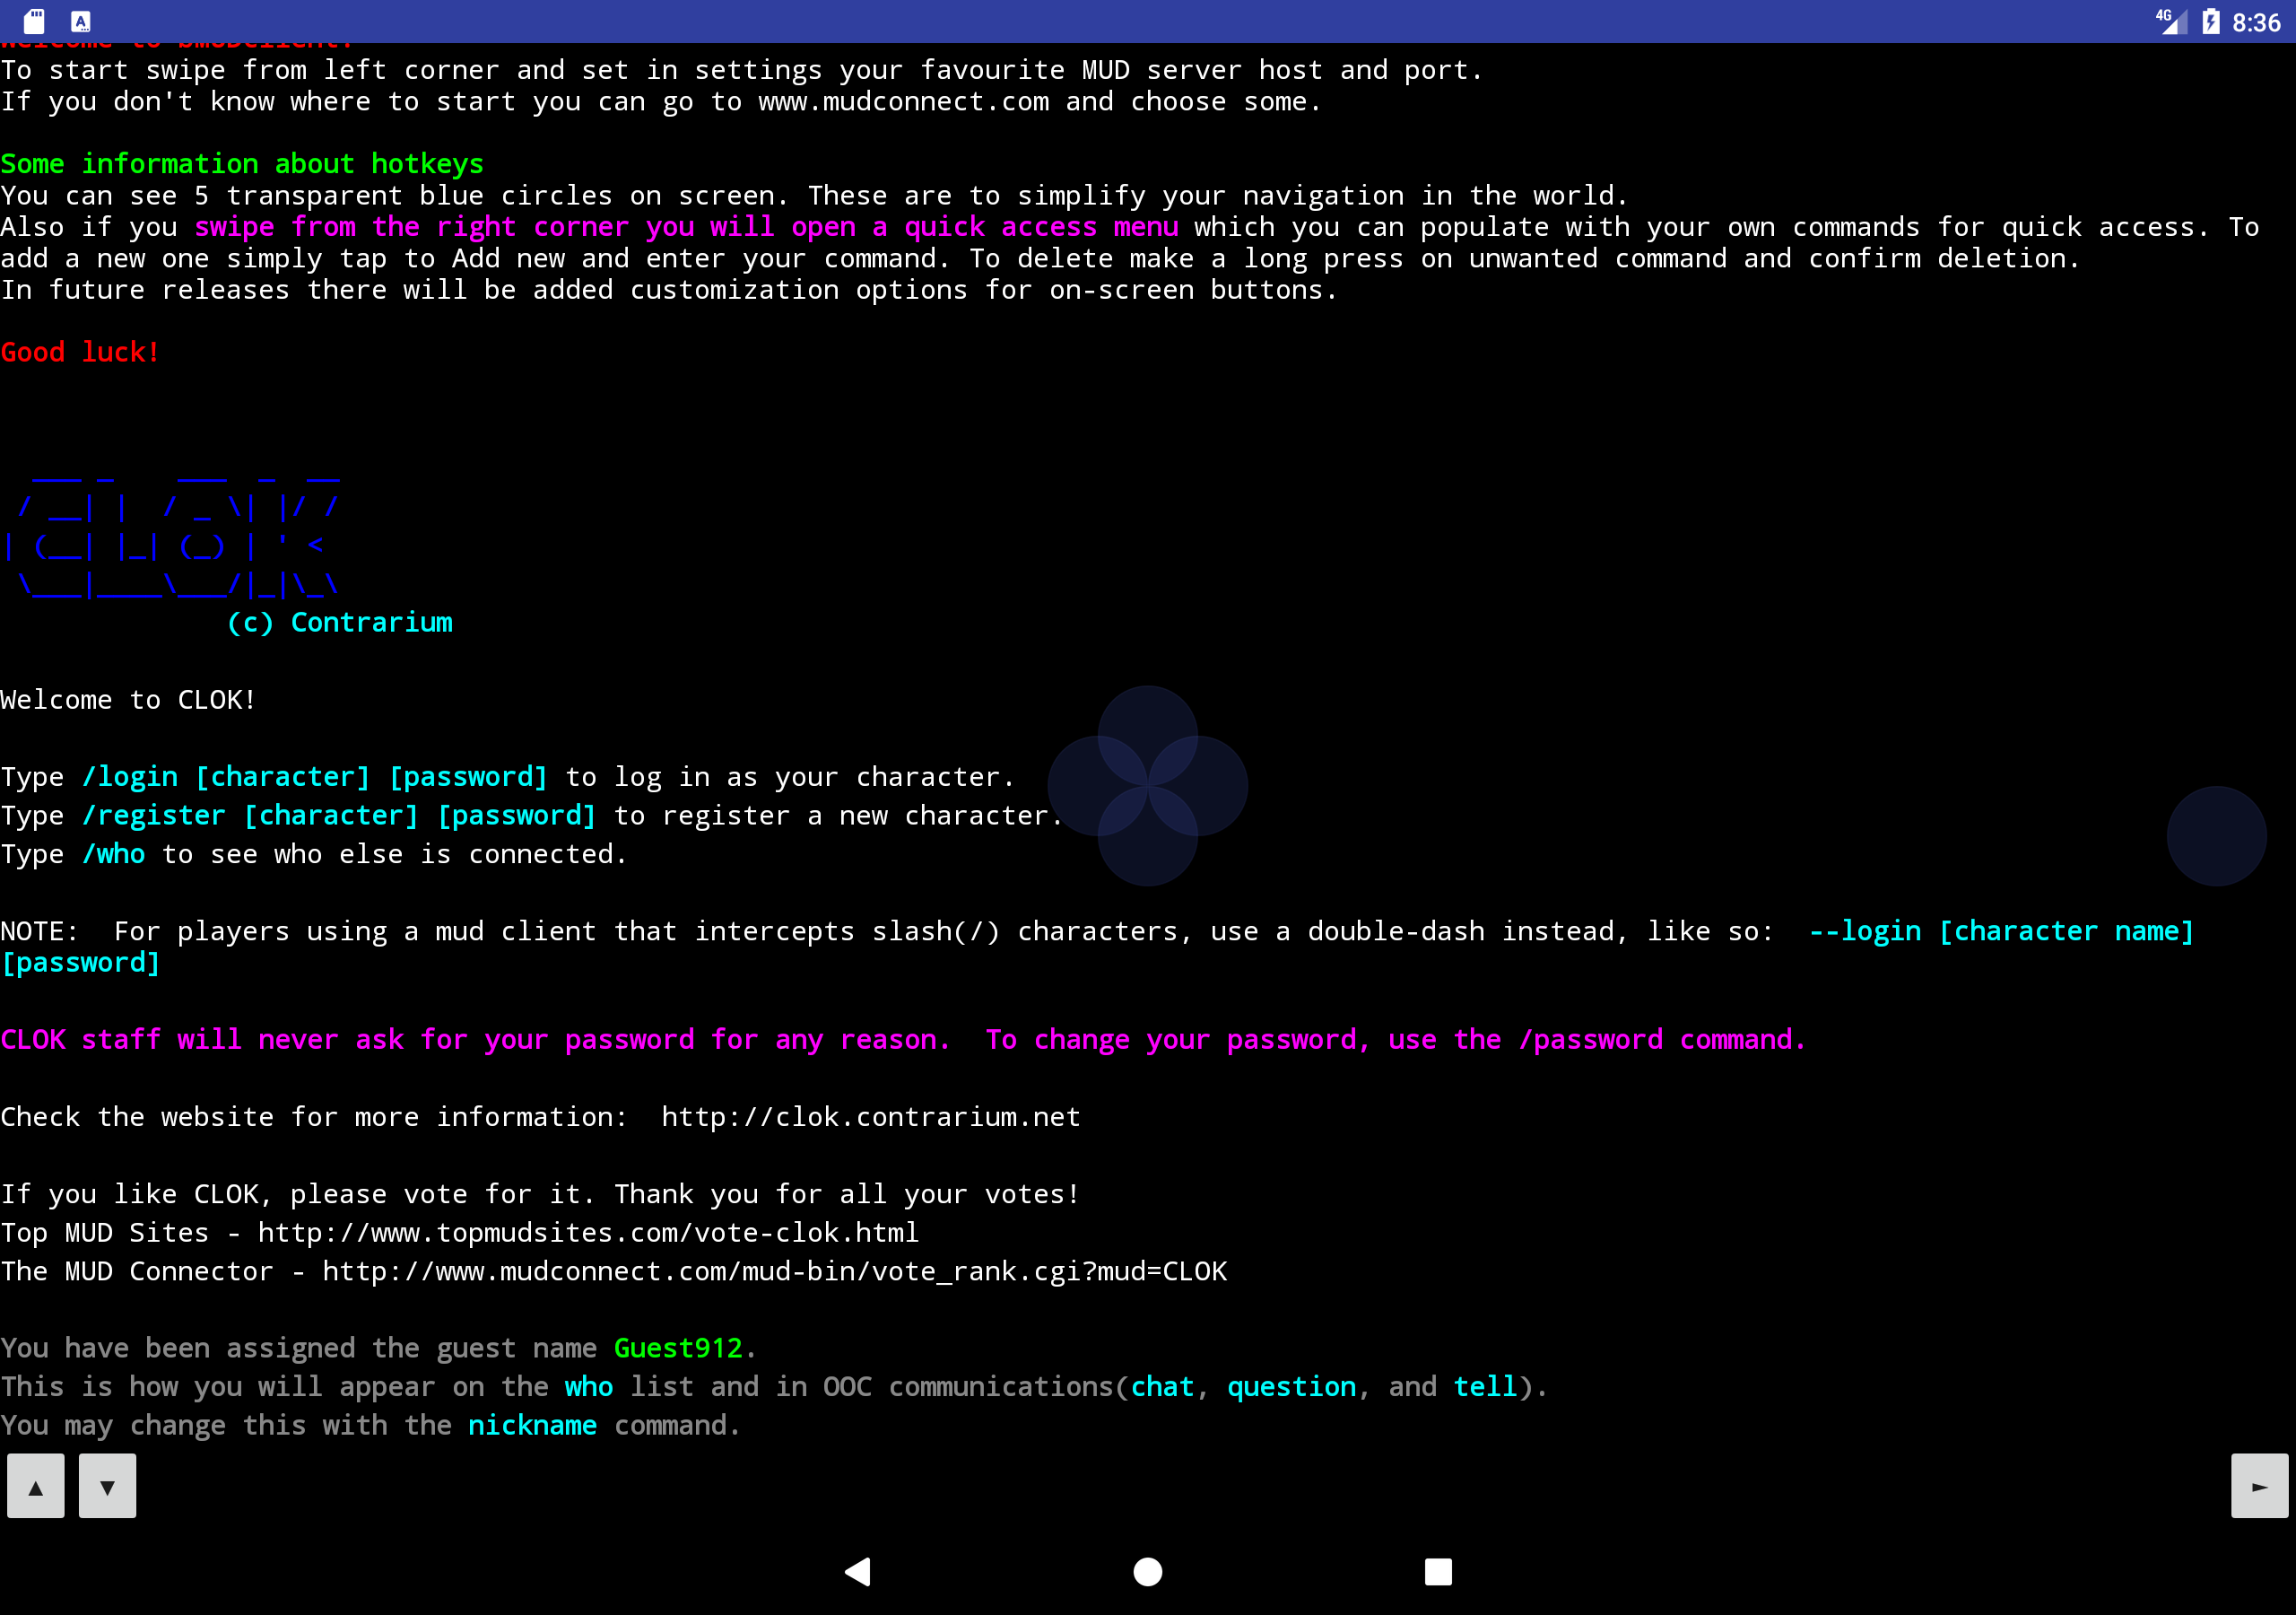Tap the line starting 'If you like CLOK'
2296x1615 pixels.
click(x=540, y=1193)
